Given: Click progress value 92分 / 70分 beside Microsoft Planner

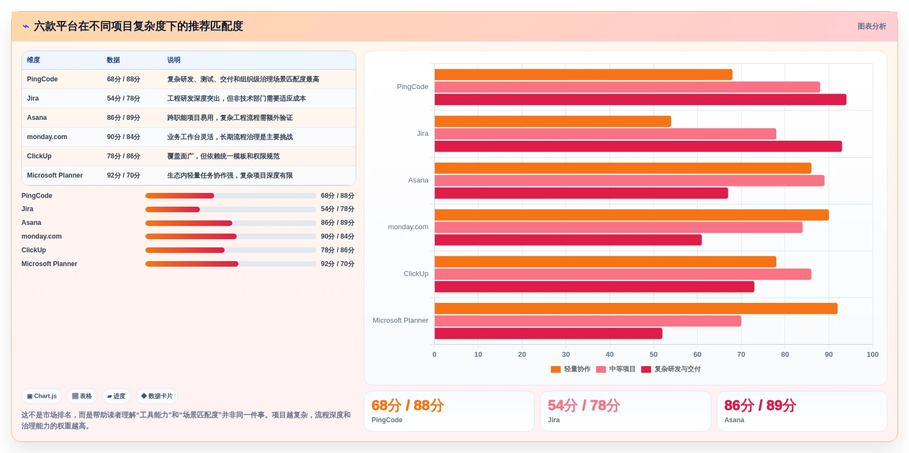Looking at the screenshot, I should coord(338,264).
